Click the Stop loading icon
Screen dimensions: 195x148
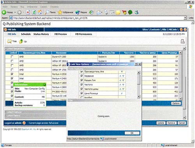click(x=28, y=12)
